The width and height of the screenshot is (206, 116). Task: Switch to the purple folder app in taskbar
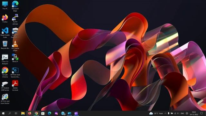76,113
